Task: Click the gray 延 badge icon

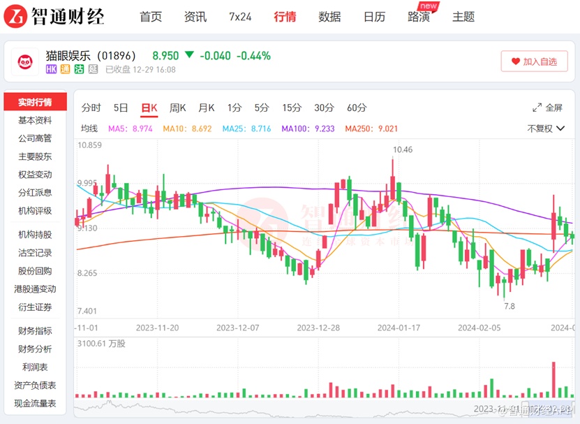Action: (94, 69)
